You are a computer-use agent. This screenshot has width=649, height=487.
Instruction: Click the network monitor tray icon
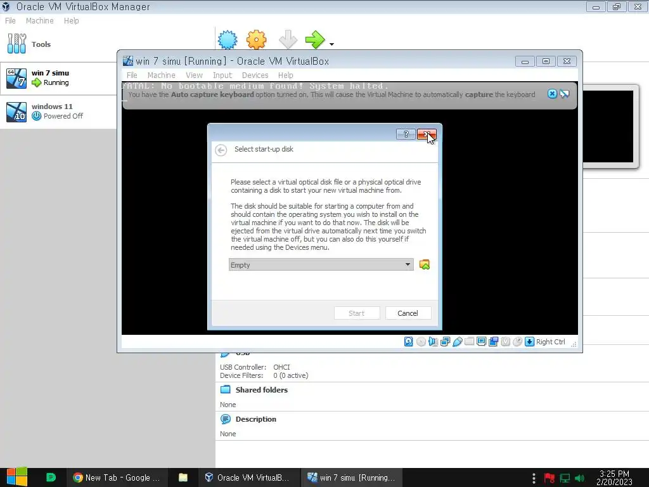point(565,478)
